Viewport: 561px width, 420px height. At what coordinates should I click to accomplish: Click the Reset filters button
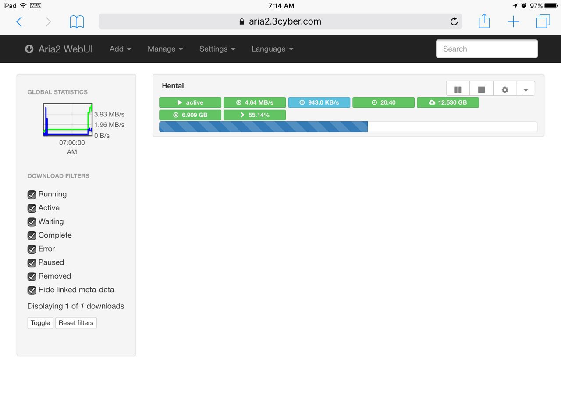76,323
